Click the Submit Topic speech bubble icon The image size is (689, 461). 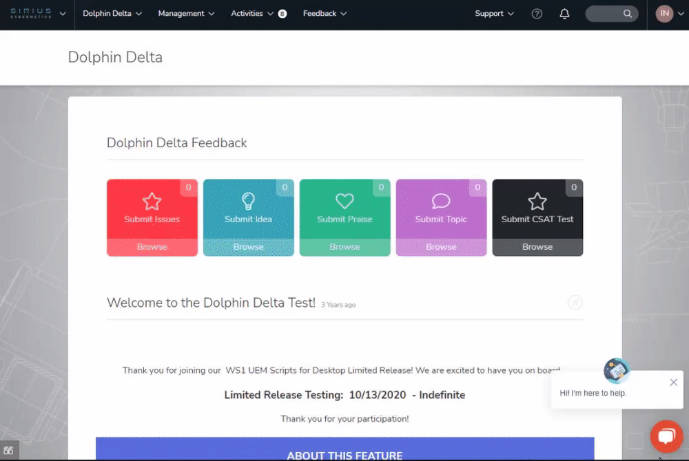point(441,202)
